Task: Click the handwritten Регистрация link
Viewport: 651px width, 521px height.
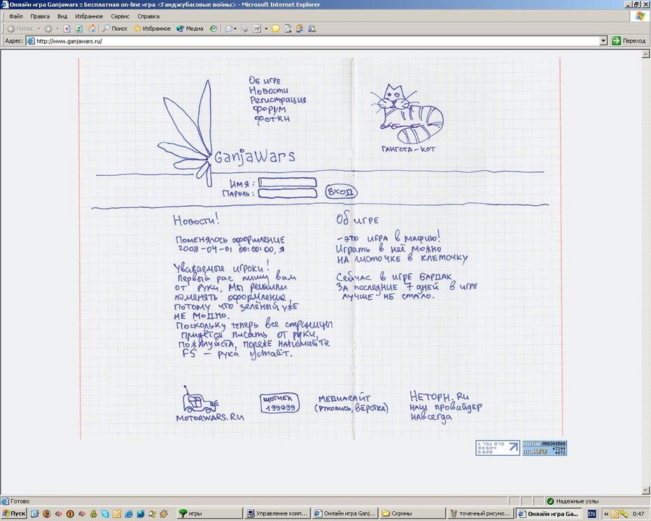Action: pos(278,99)
